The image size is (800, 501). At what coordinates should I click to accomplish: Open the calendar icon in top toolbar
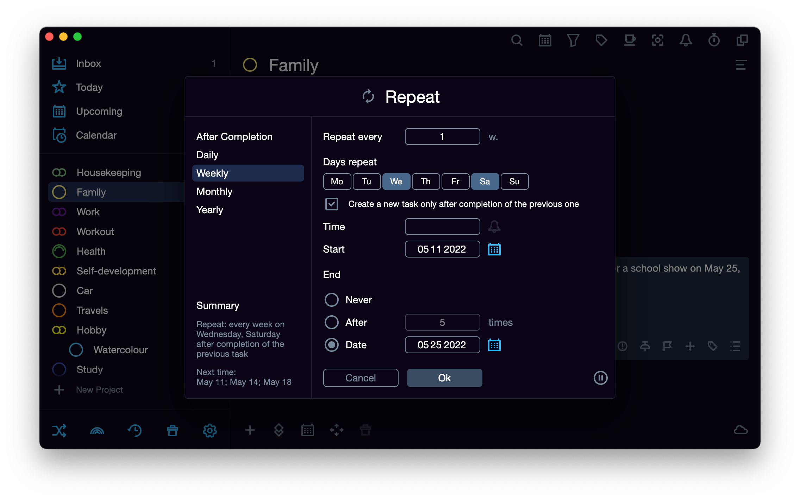[x=545, y=40]
